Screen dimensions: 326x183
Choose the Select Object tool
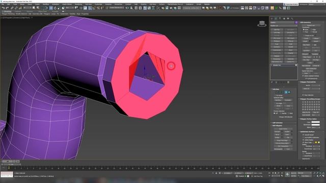(x=34, y=8)
